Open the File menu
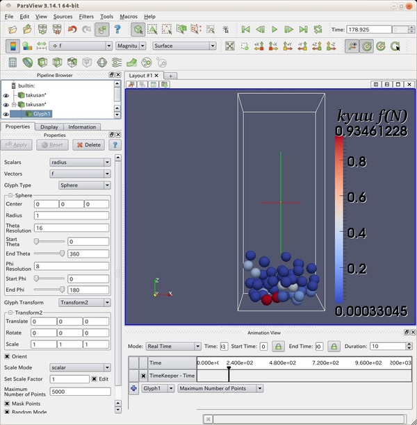The image size is (417, 425). tap(9, 17)
